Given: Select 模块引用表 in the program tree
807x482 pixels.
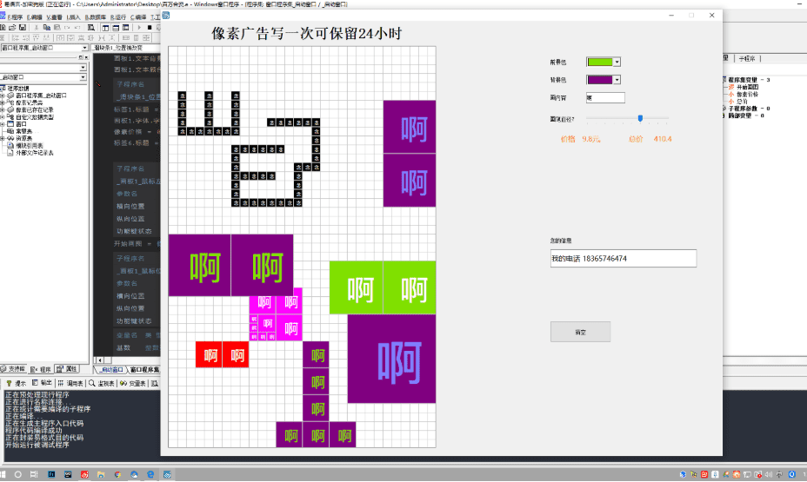Looking at the screenshot, I should point(34,145).
